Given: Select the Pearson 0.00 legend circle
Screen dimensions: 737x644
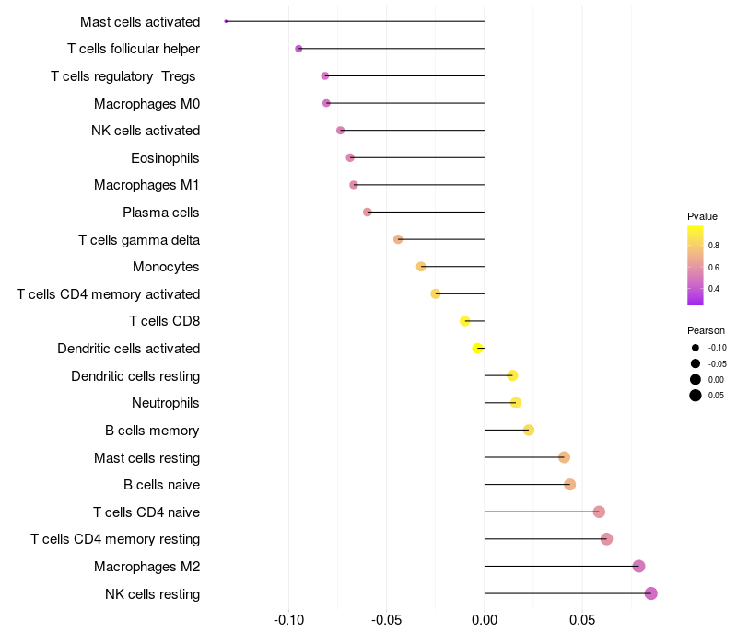Looking at the screenshot, I should [696, 380].
